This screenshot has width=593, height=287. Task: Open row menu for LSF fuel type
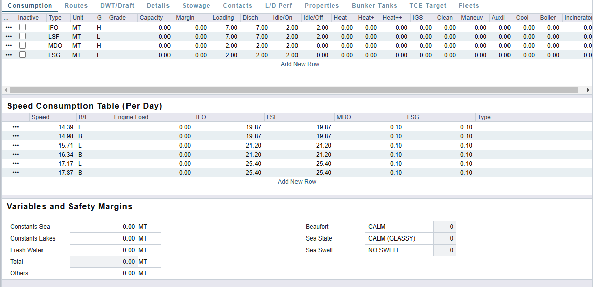pos(9,37)
